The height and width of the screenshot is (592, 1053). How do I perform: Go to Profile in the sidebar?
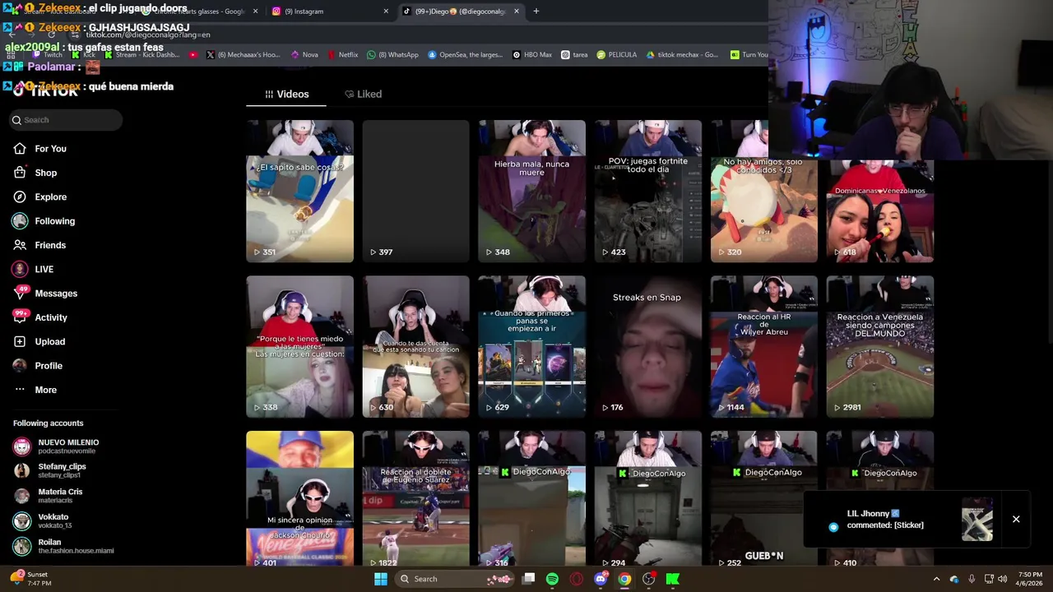pos(37,366)
